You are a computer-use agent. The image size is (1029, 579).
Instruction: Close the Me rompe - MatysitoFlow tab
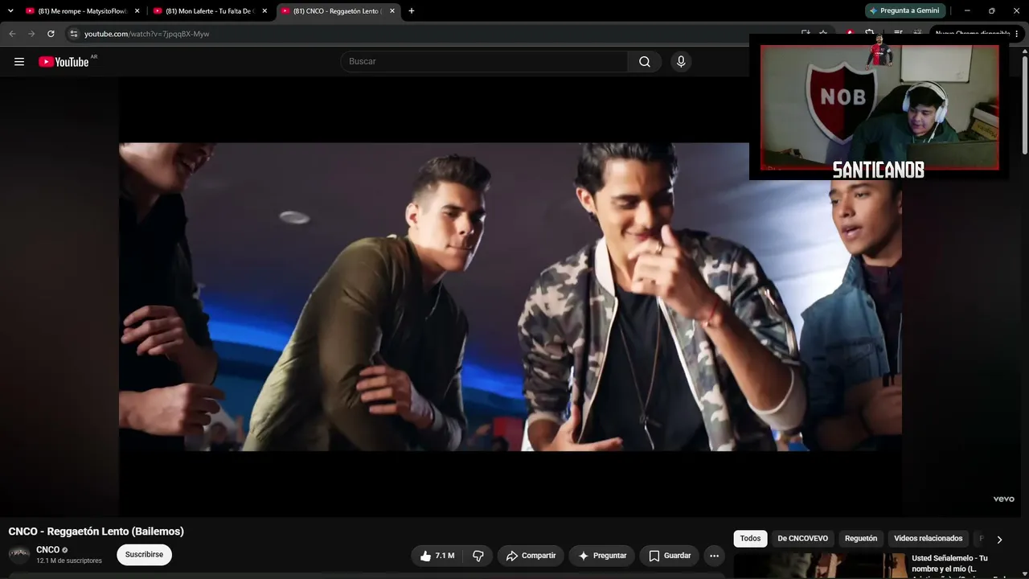point(137,11)
